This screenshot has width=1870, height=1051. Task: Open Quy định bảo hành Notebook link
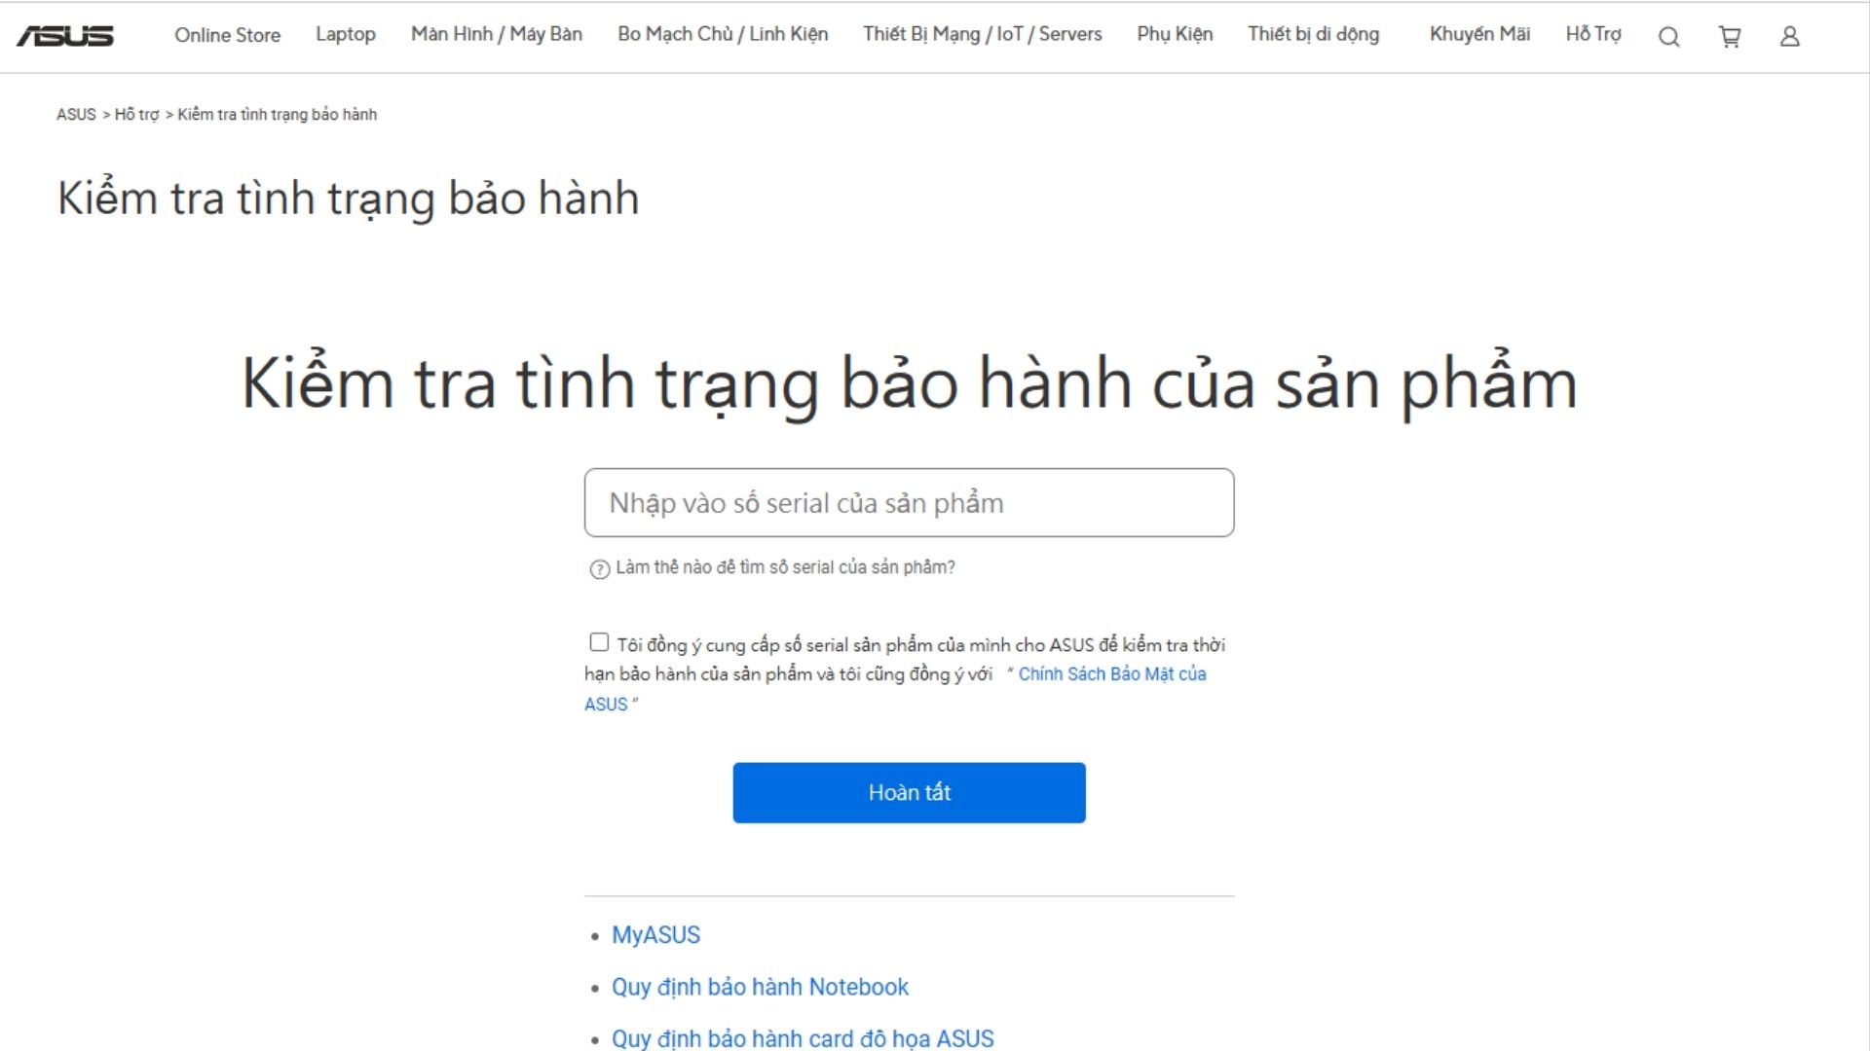(760, 987)
